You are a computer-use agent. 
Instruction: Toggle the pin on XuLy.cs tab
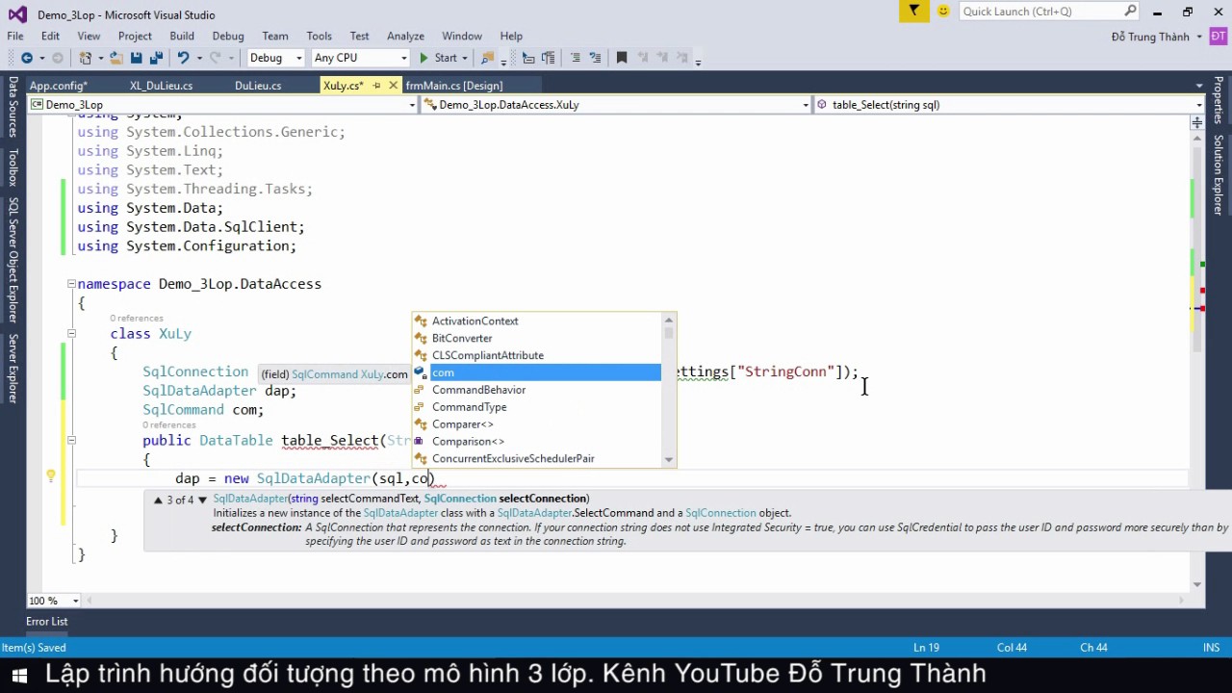tap(376, 86)
